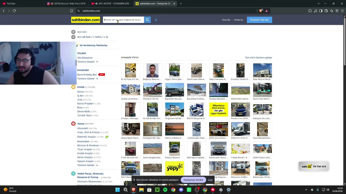Click Hesap Aç link
Image resolution: width=346 pixels, height=194 pixels.
click(x=238, y=20)
